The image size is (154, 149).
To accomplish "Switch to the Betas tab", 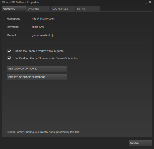I will coord(88,9).
